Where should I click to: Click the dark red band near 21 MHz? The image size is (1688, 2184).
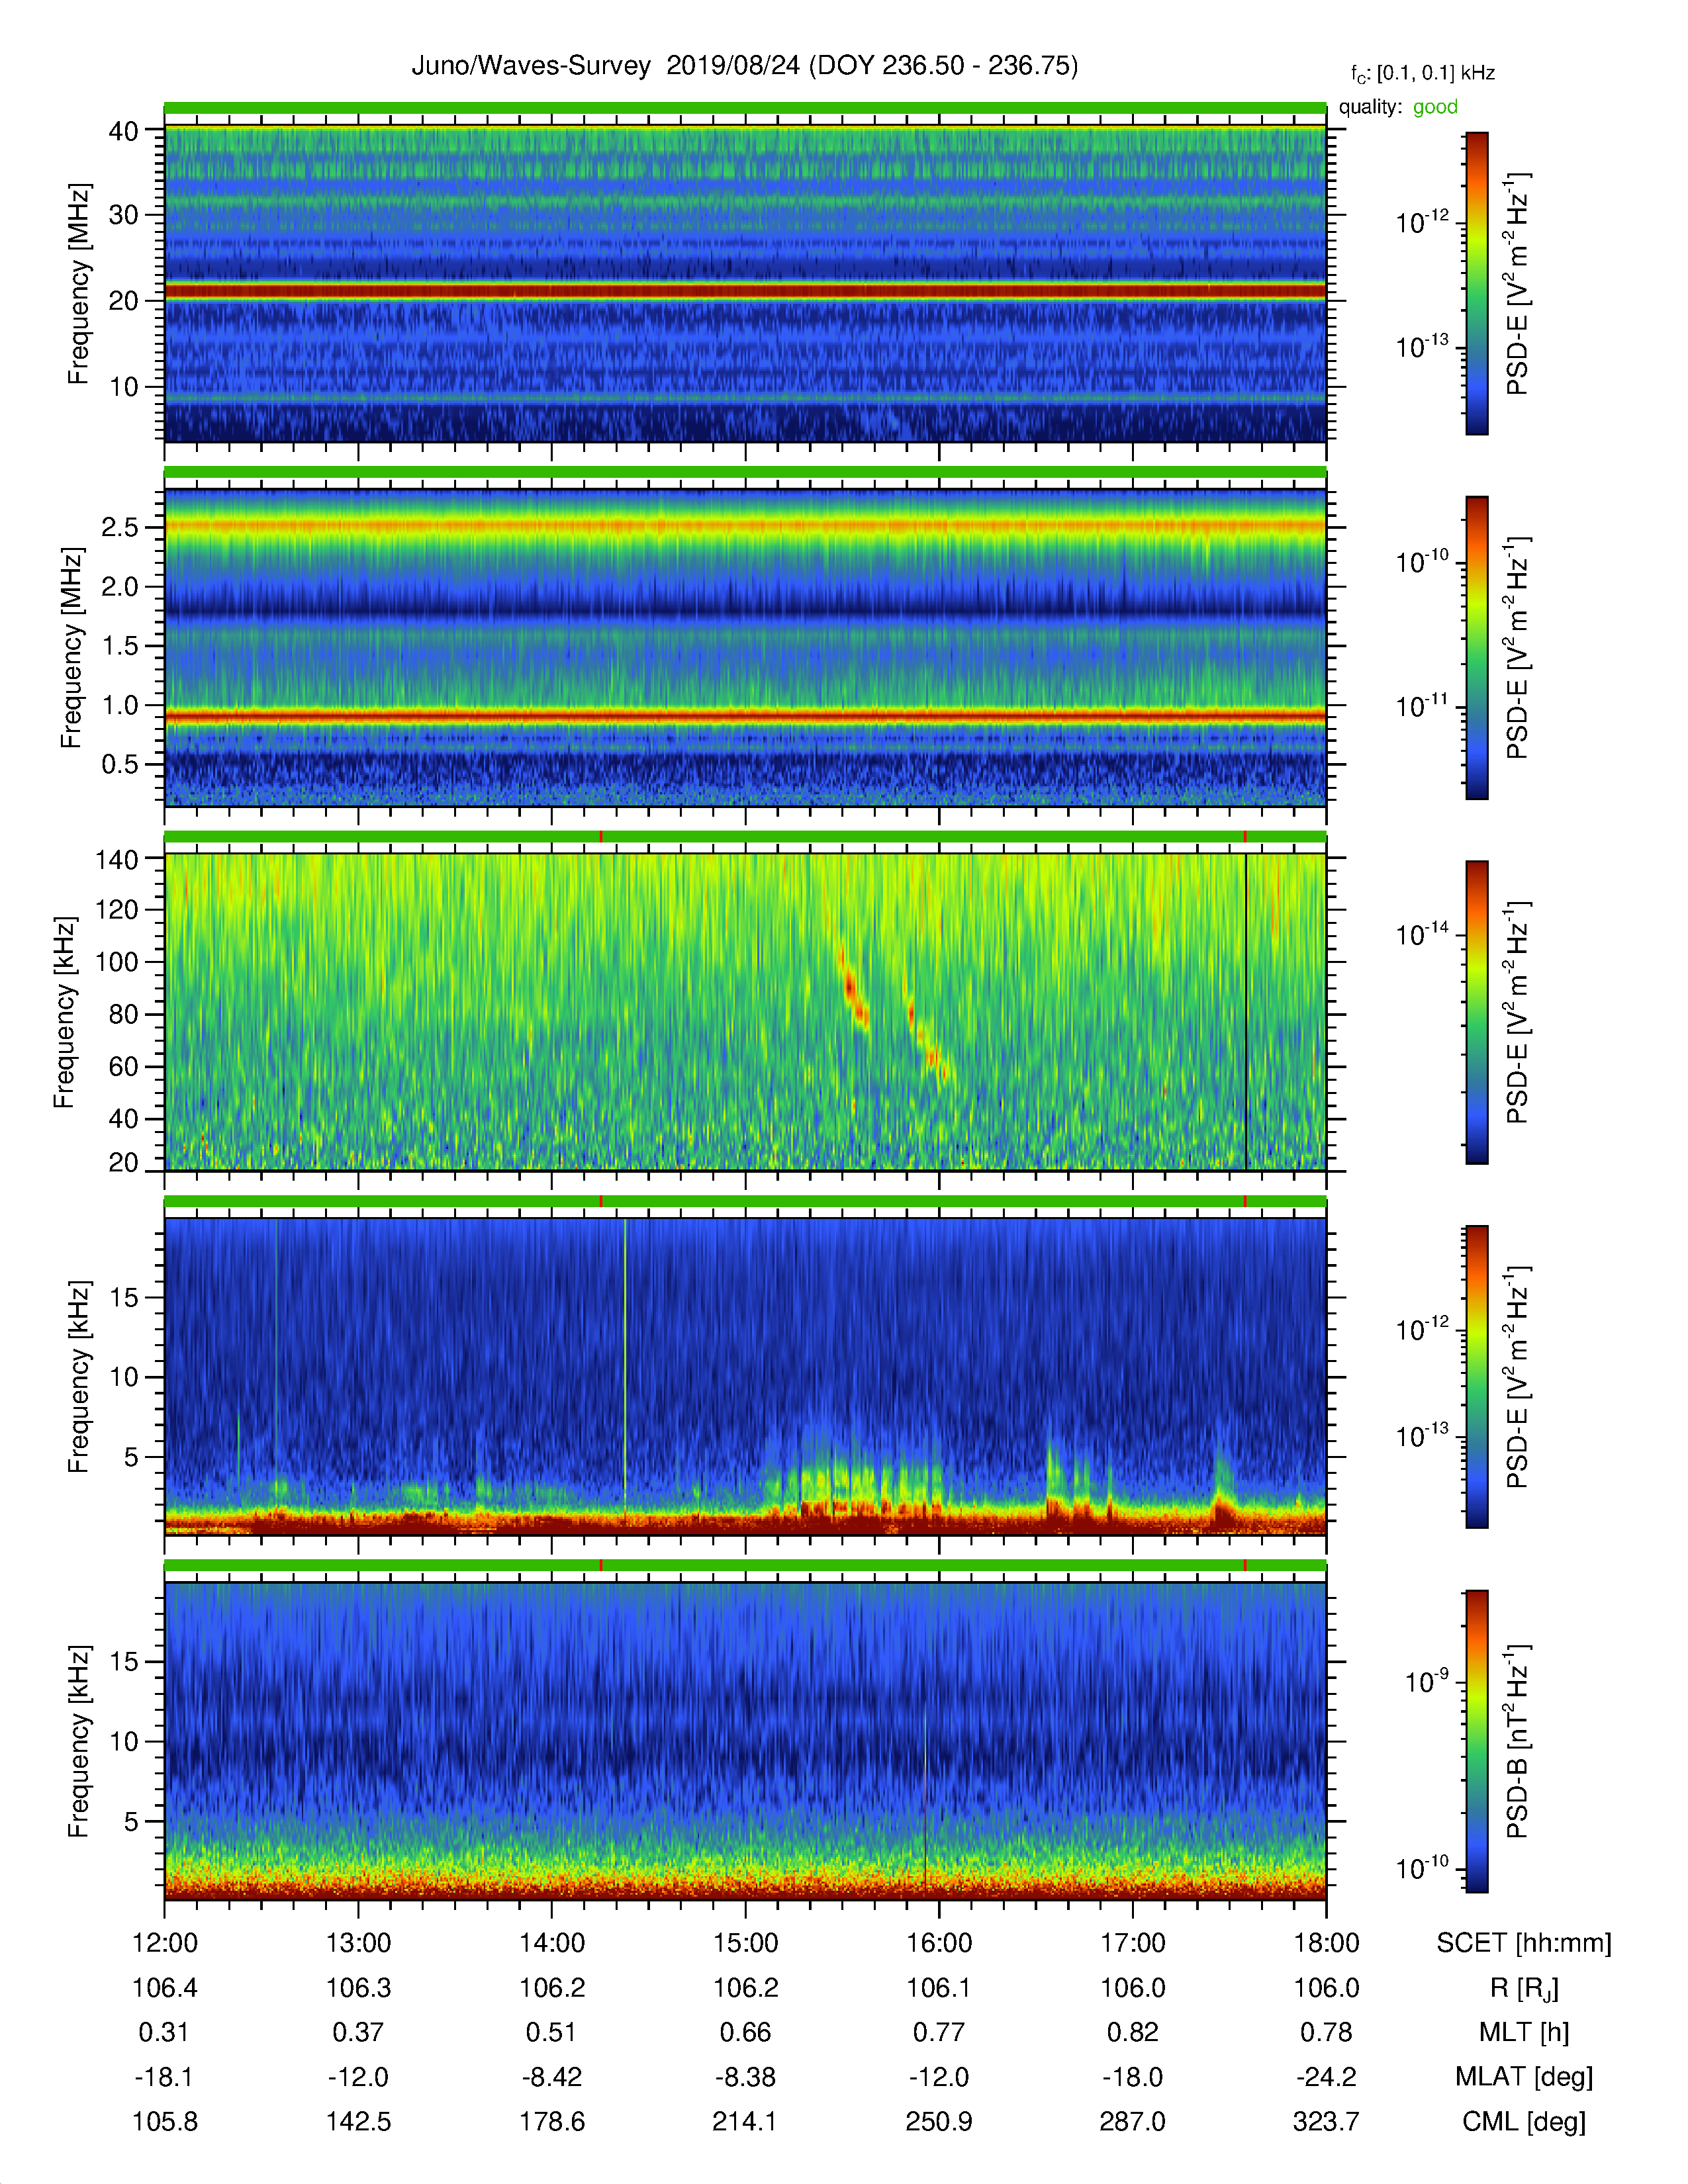pos(745,291)
